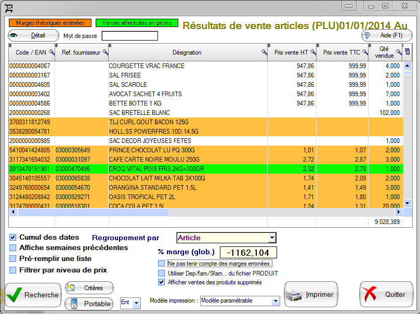This screenshot has height=314, width=420.
Task: Uncheck the Cumul des dates checkbox
Action: (13, 237)
